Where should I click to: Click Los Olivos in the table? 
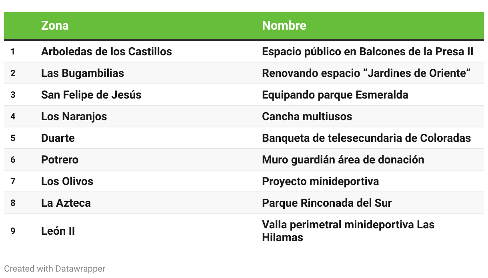(x=67, y=181)
